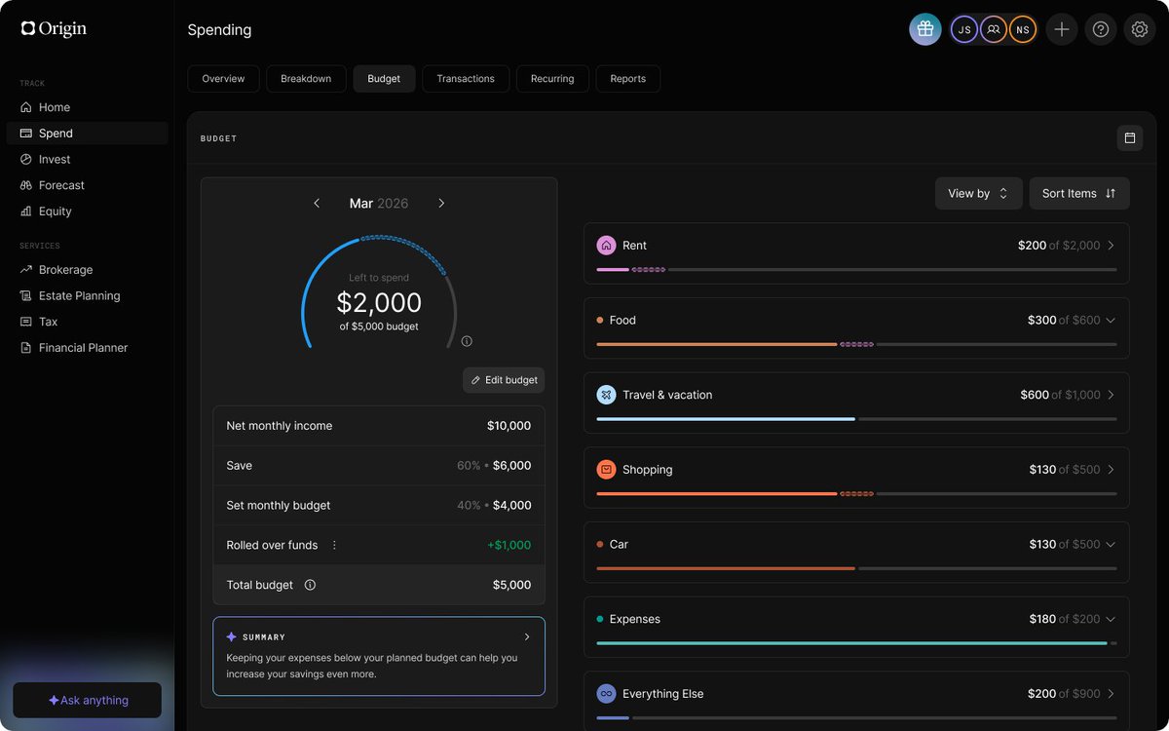Go to next month arrow
This screenshot has height=731, width=1169.
441,204
